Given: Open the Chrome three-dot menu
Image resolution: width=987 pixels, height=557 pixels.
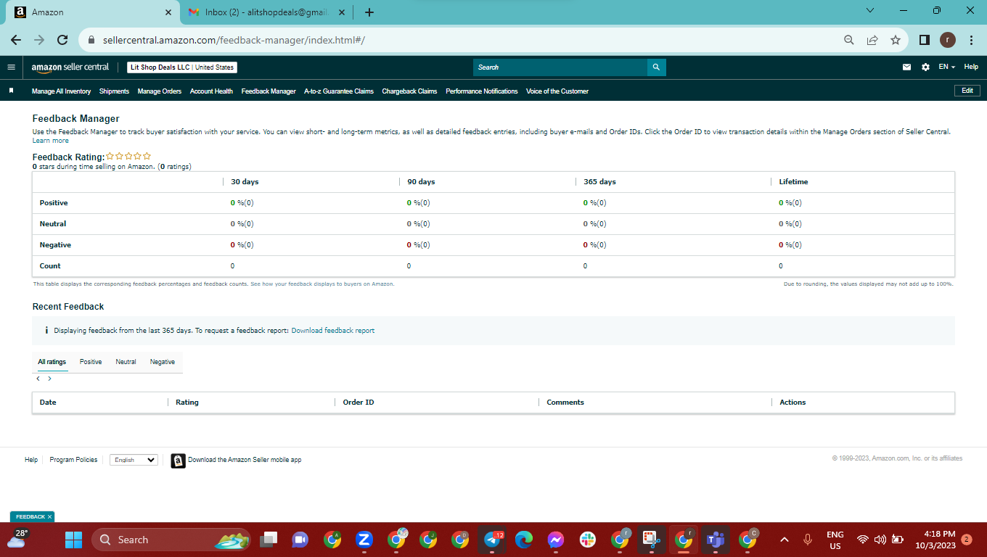Looking at the screenshot, I should 971,41.
